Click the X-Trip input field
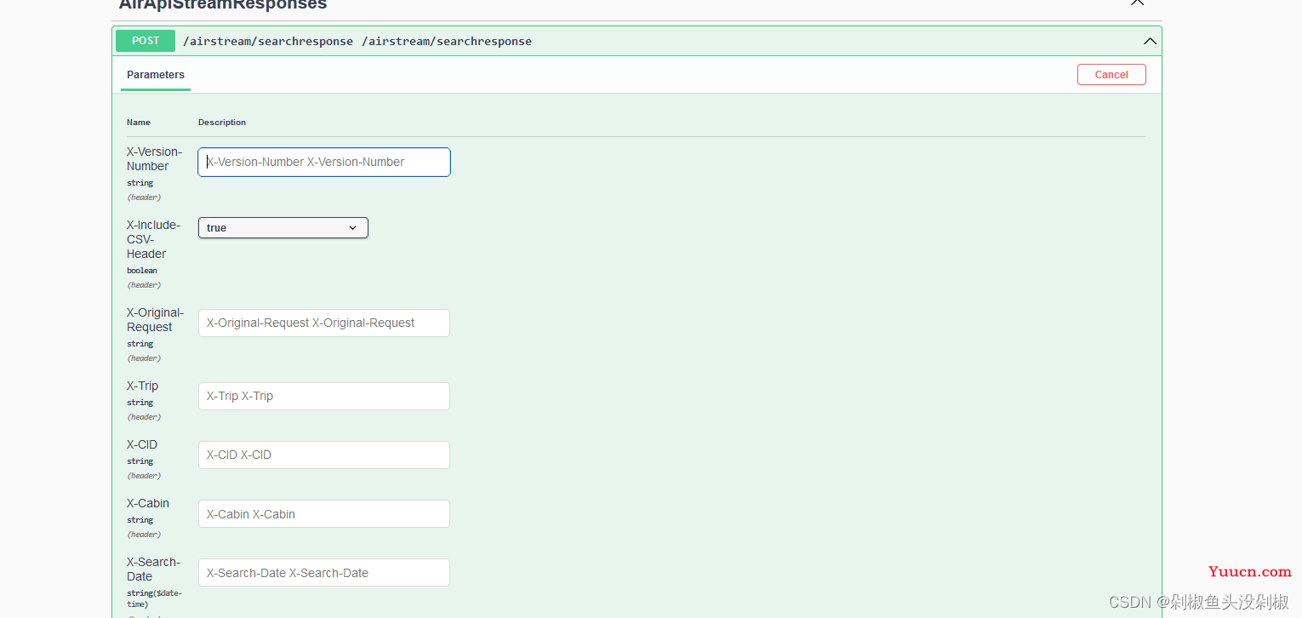 (324, 396)
